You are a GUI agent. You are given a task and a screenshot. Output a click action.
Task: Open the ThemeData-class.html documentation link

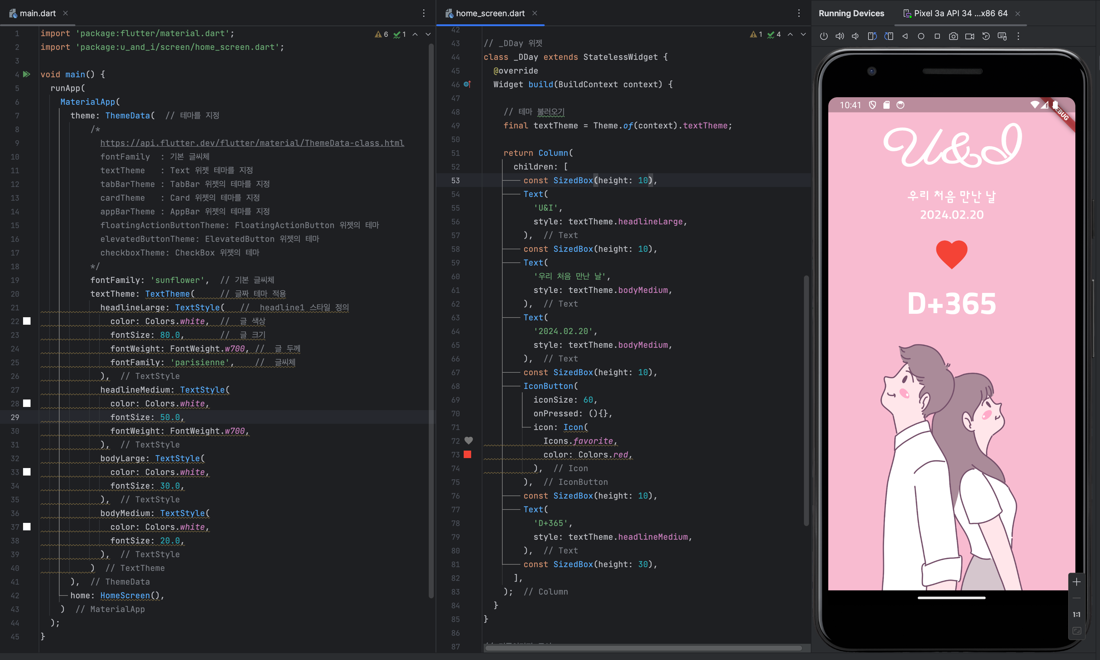(x=252, y=143)
